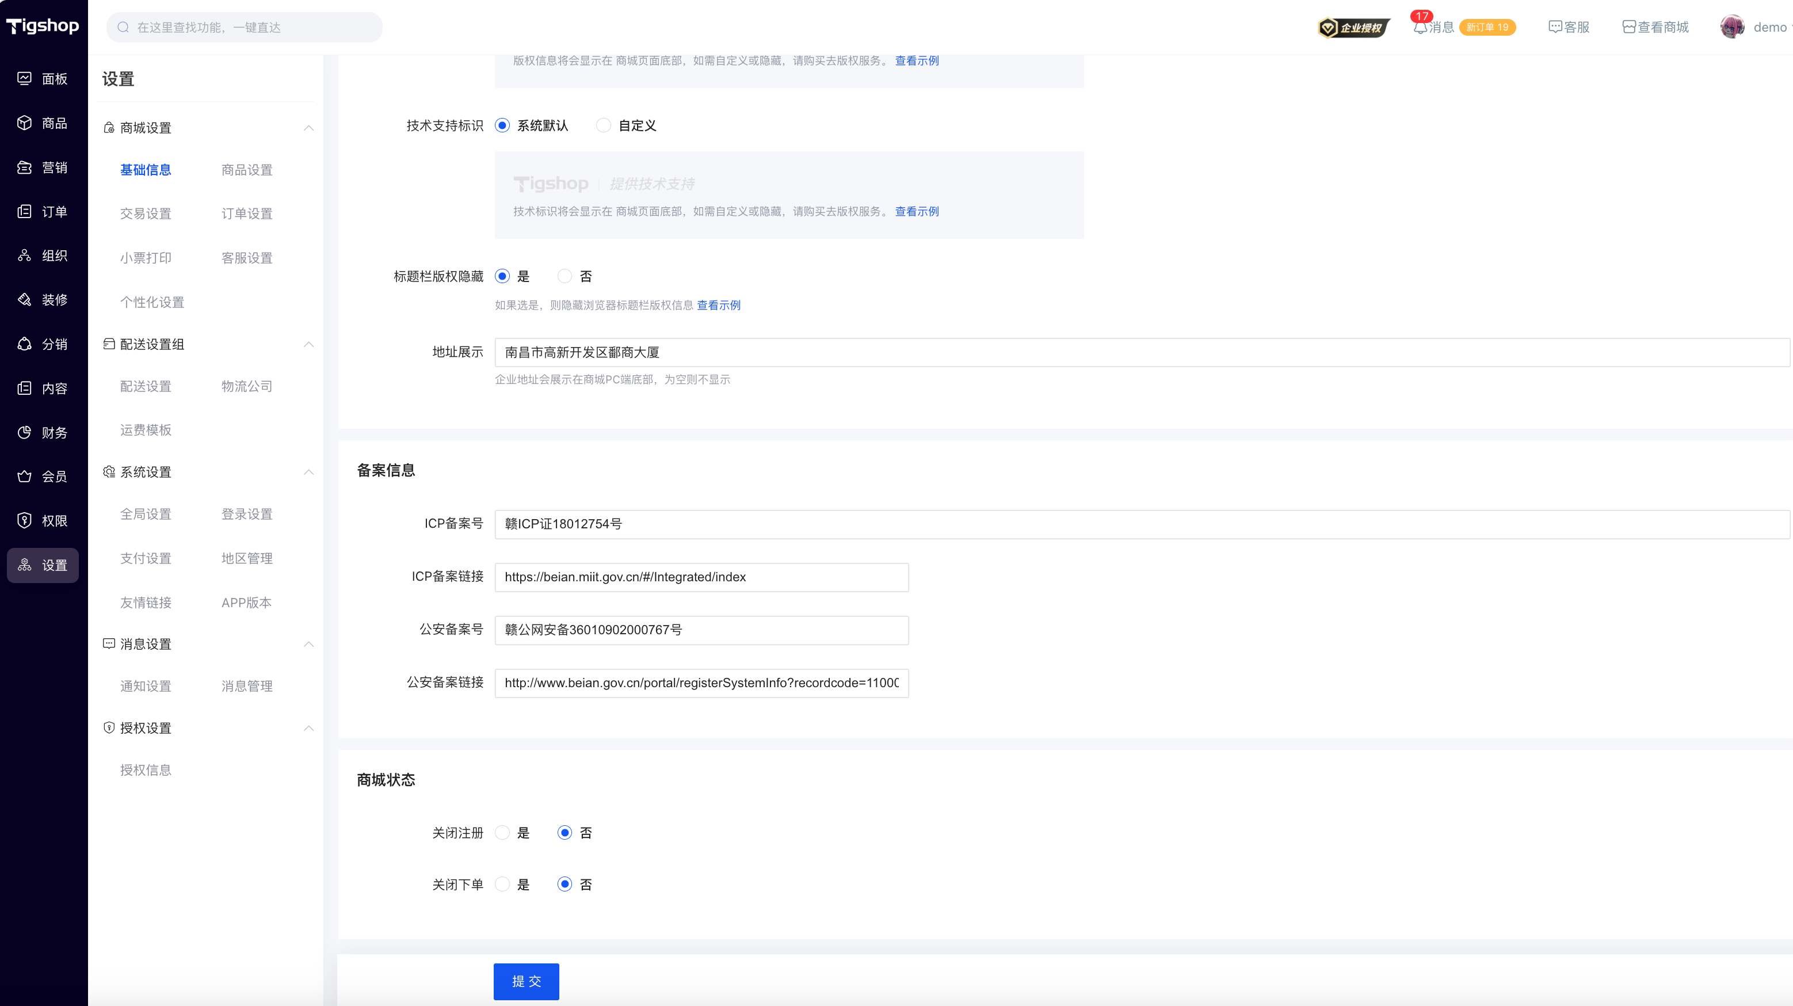Select 否 for 标题栏版权隐藏

pos(564,276)
